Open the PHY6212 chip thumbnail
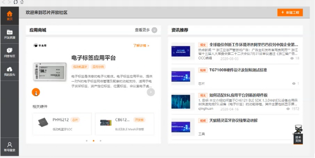This screenshot has width=315, height=158. [x=43, y=122]
